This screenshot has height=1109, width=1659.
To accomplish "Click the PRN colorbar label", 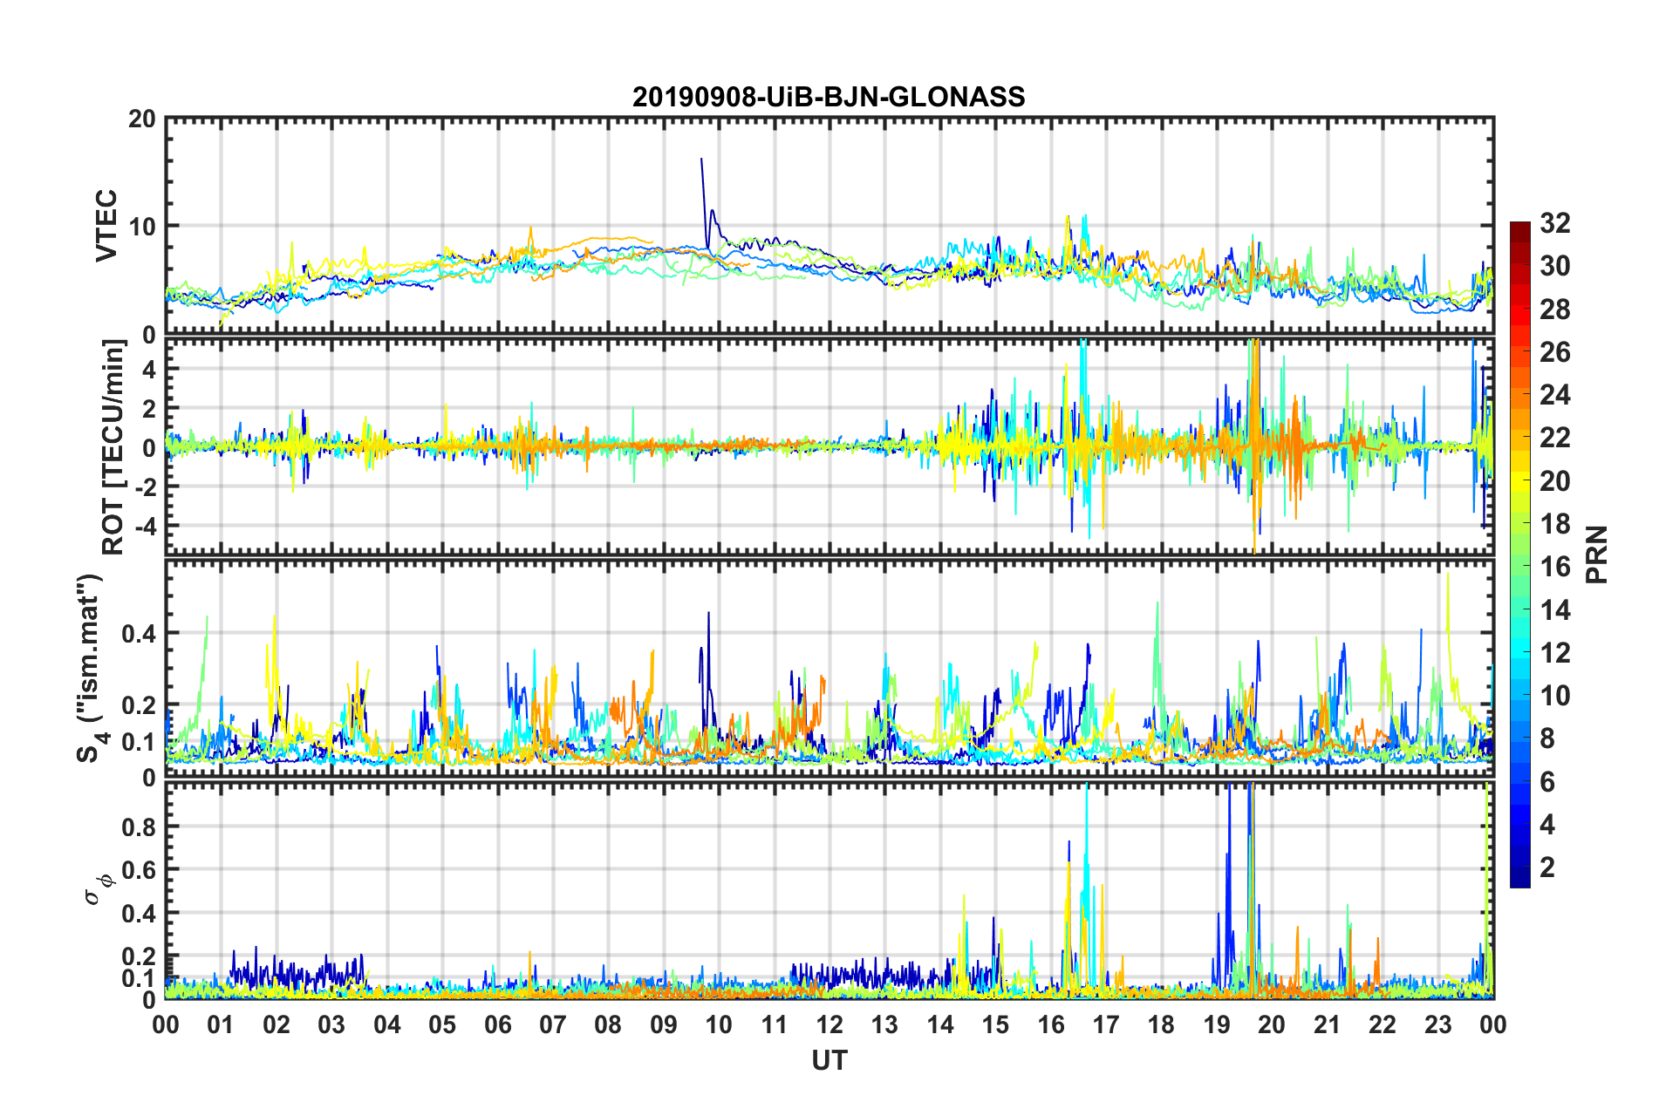I will click(1597, 554).
